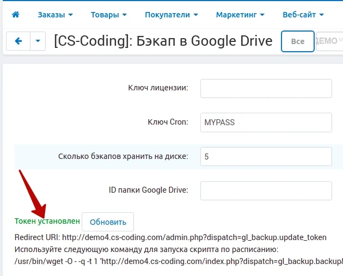Click the Токен установлен status text

(x=47, y=221)
